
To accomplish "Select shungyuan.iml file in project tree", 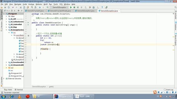I will [x=16, y=73].
